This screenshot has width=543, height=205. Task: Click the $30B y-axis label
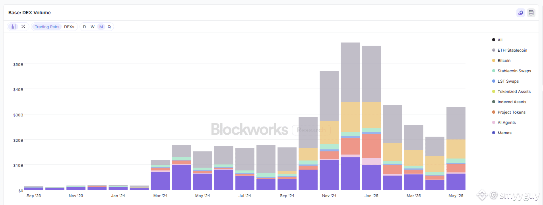click(x=18, y=115)
